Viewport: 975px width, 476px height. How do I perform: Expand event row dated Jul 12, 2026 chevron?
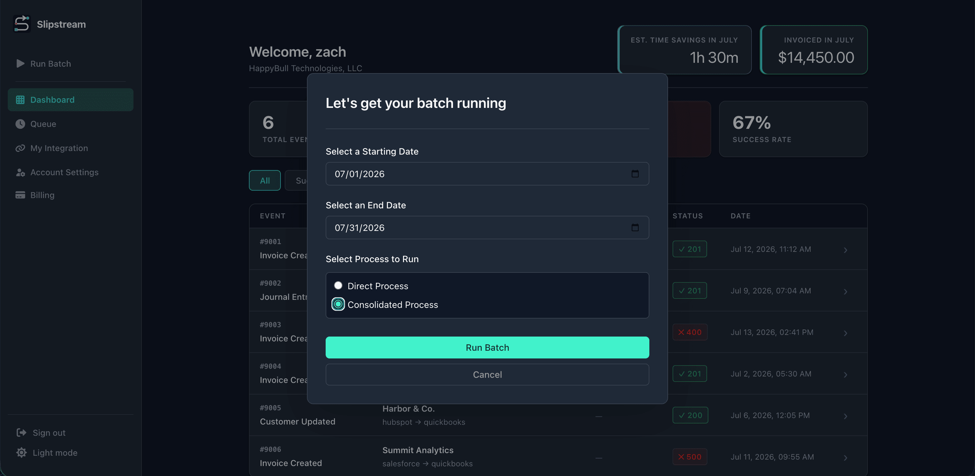[x=845, y=250]
